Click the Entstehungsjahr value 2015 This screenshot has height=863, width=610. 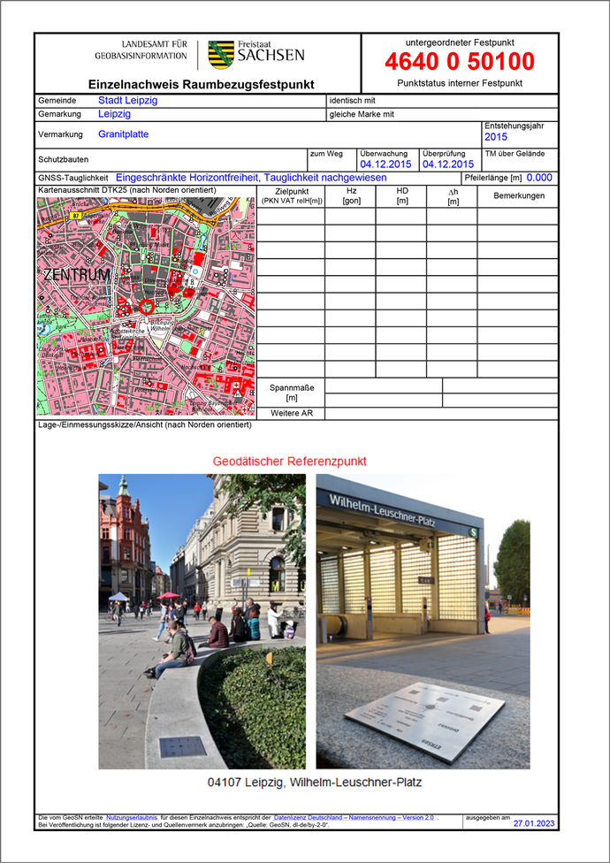point(496,137)
